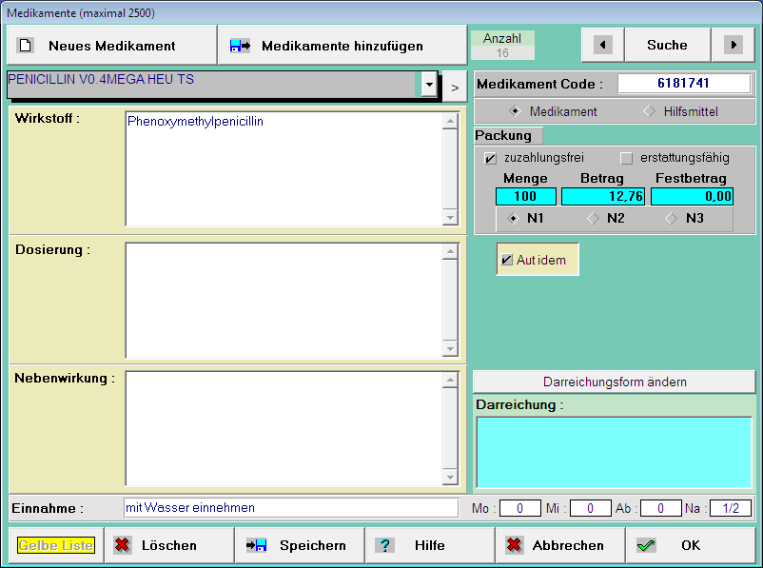Enable the erstattungsfähig checkbox
The width and height of the screenshot is (763, 568).
point(626,158)
